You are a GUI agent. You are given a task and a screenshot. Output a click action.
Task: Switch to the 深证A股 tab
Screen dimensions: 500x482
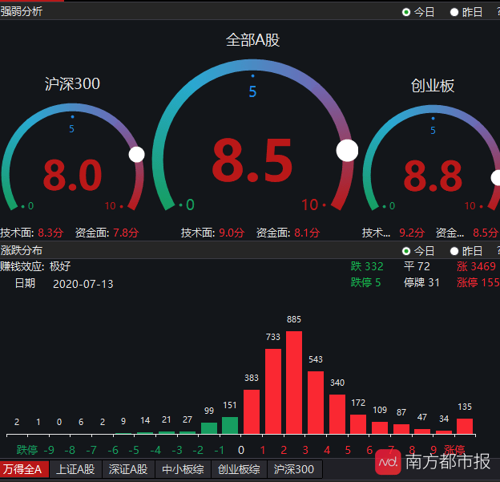pyautogui.click(x=128, y=469)
